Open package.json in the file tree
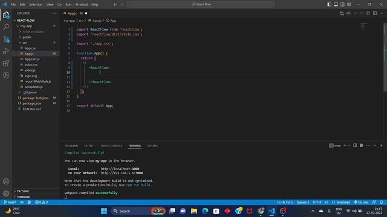The height and width of the screenshot is (217, 387). coord(32,103)
